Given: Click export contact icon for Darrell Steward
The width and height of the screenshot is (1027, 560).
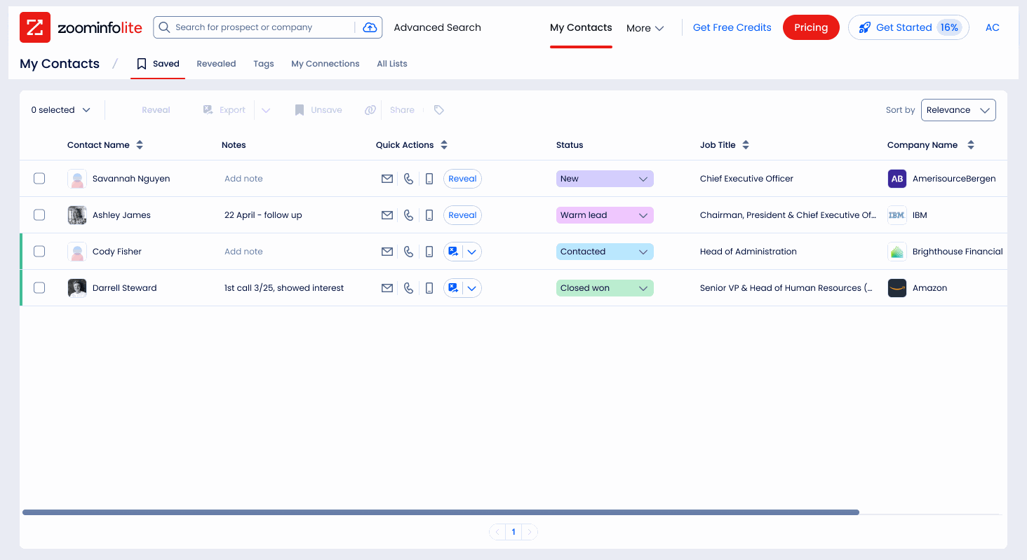Looking at the screenshot, I should 453,288.
